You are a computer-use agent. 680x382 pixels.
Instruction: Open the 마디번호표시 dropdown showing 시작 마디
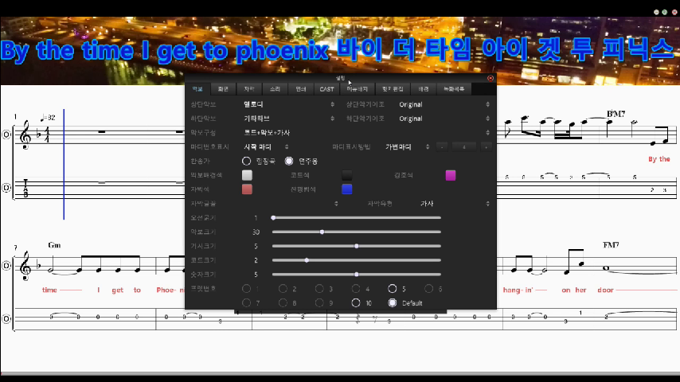[x=266, y=147]
